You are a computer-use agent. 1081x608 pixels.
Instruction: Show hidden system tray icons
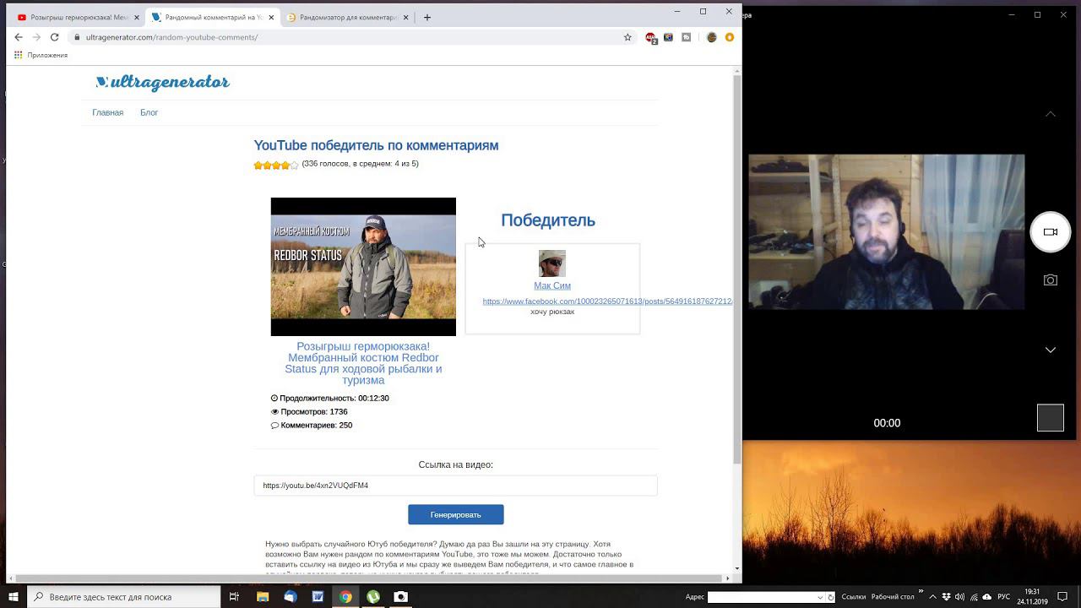(x=932, y=597)
